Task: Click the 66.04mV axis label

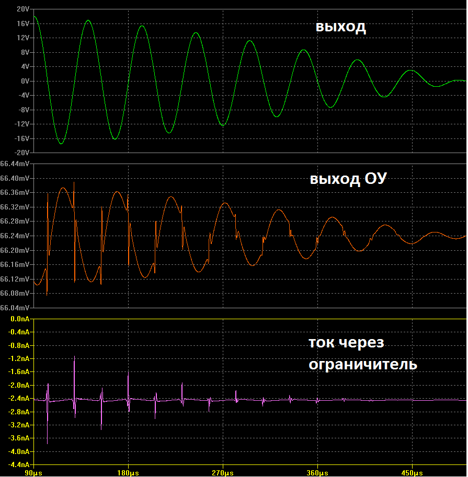Action: pyautogui.click(x=15, y=308)
